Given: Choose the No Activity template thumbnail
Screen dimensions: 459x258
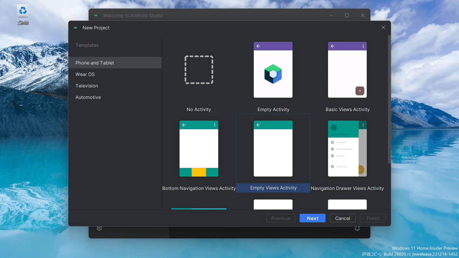Looking at the screenshot, I should [x=199, y=70].
